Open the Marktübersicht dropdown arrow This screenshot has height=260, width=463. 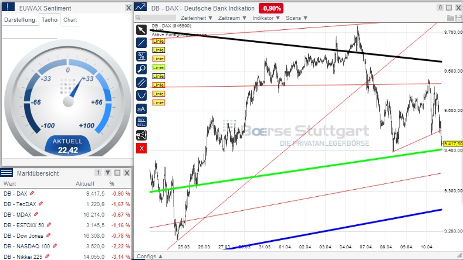click(x=108, y=173)
